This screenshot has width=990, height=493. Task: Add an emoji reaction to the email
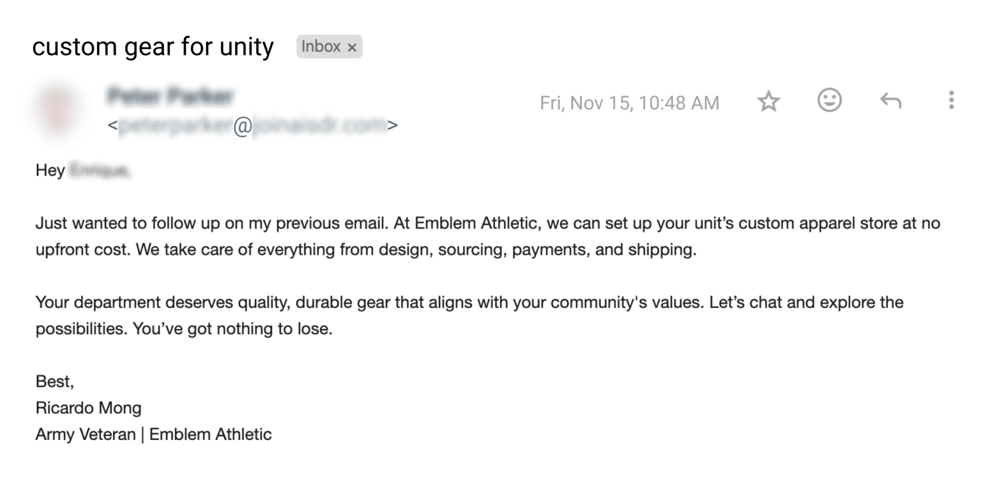pos(829,100)
